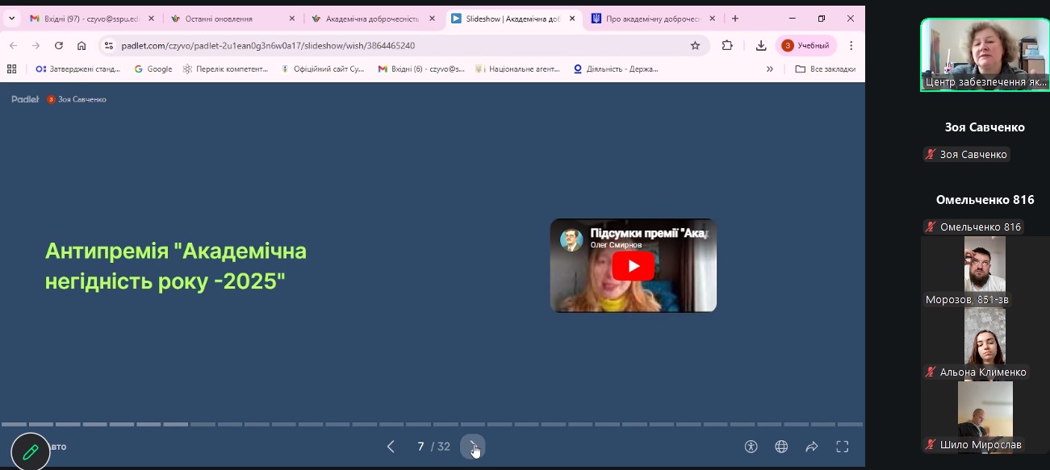Viewport: 1050px width, 470px height.
Task: Open Все закладки bookmarks folder
Action: click(825, 69)
